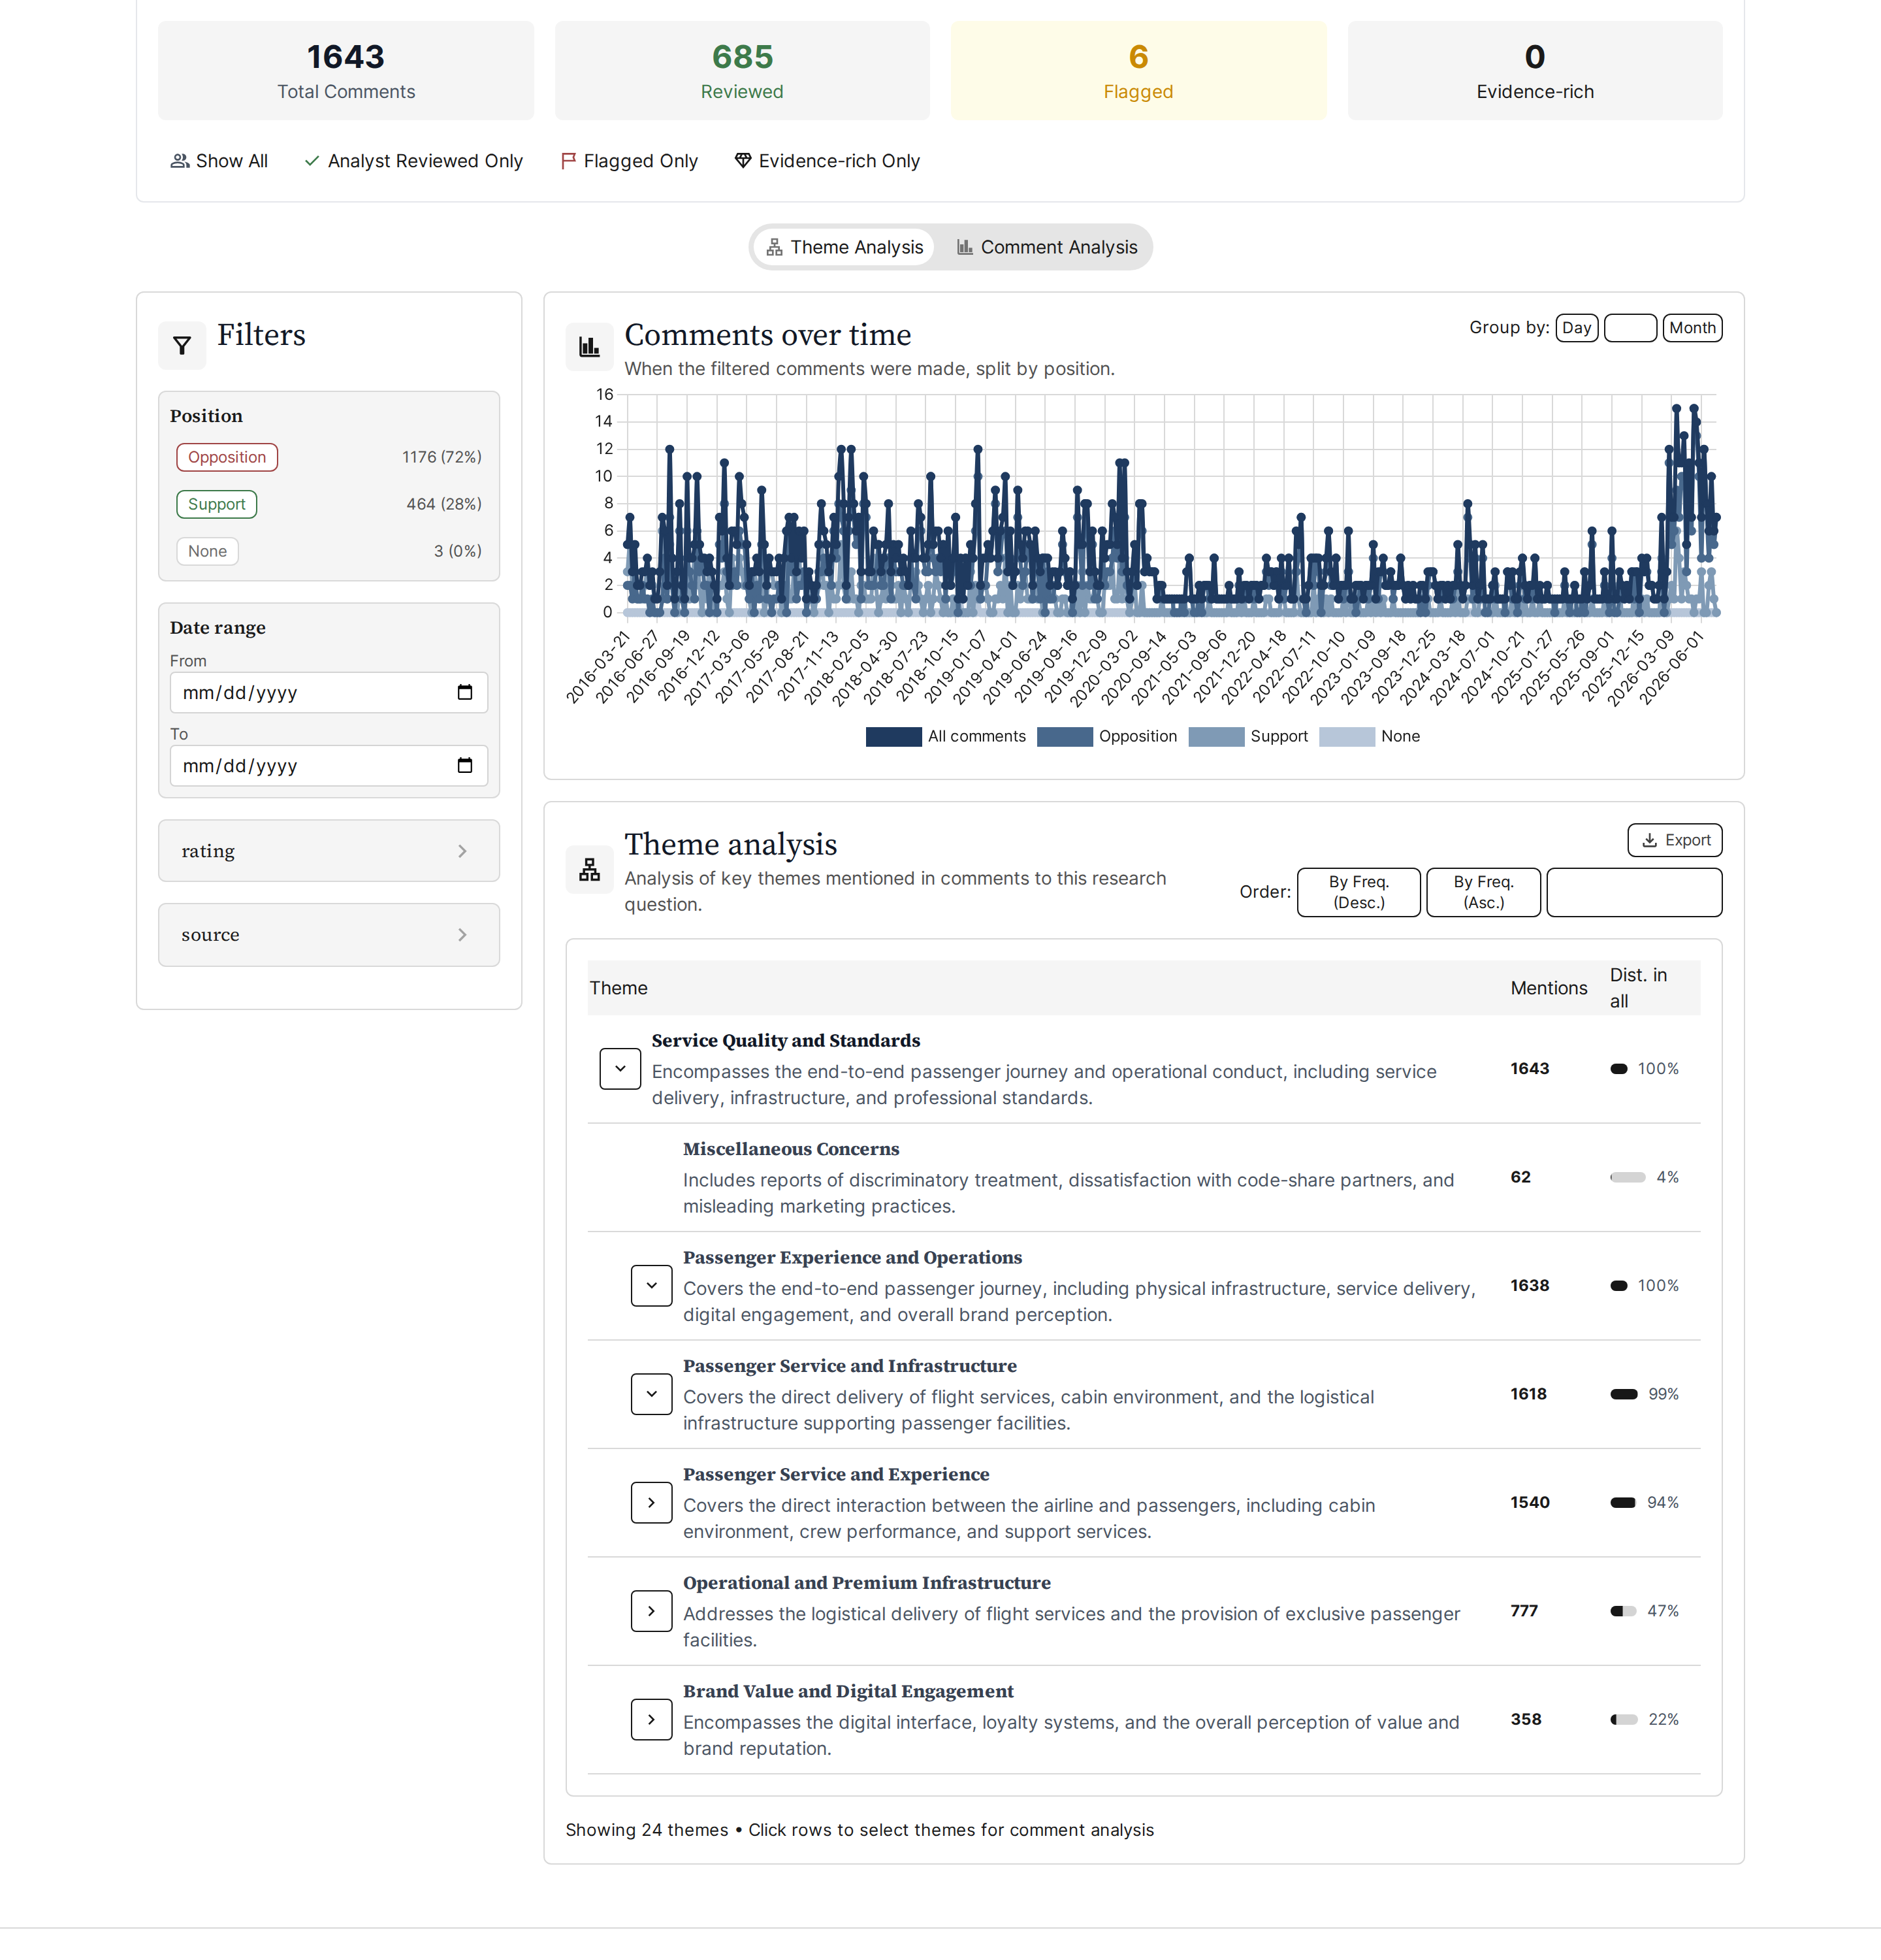Toggle Support legend swatch in chart
The width and height of the screenshot is (1881, 1960).
[x=1216, y=737]
